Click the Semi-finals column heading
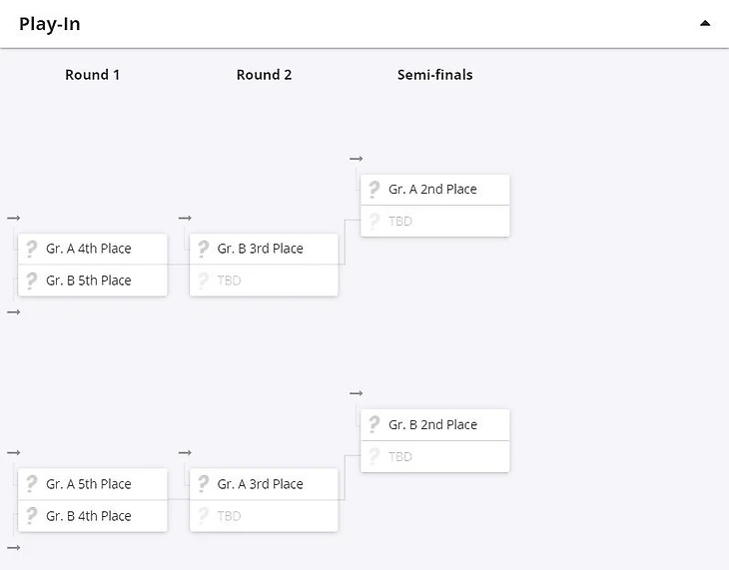 (434, 75)
